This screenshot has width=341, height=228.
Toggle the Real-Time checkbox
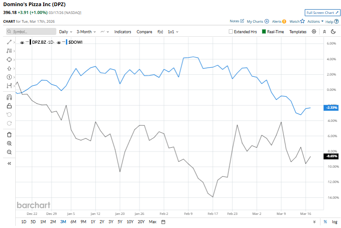pos(264,32)
